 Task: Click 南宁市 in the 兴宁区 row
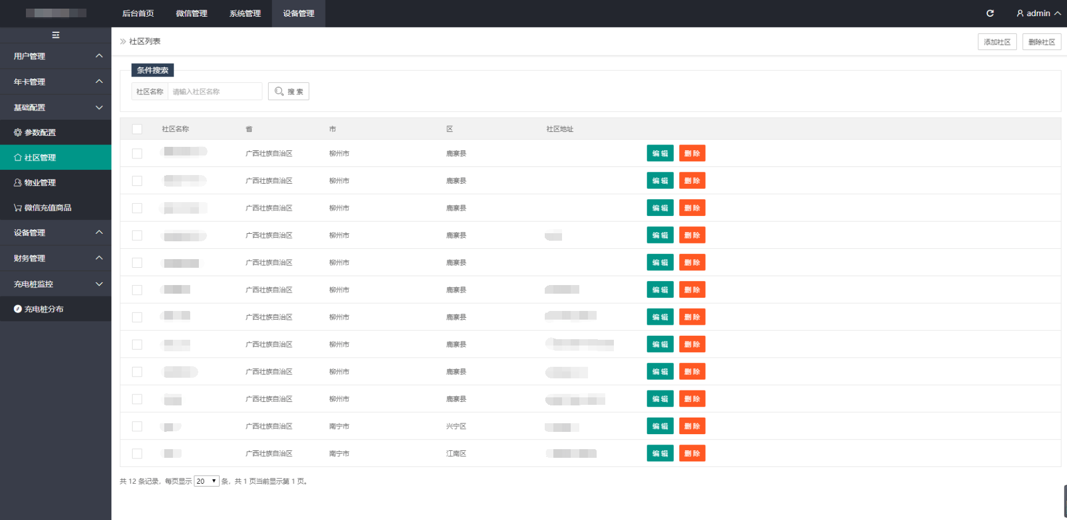[x=339, y=426]
